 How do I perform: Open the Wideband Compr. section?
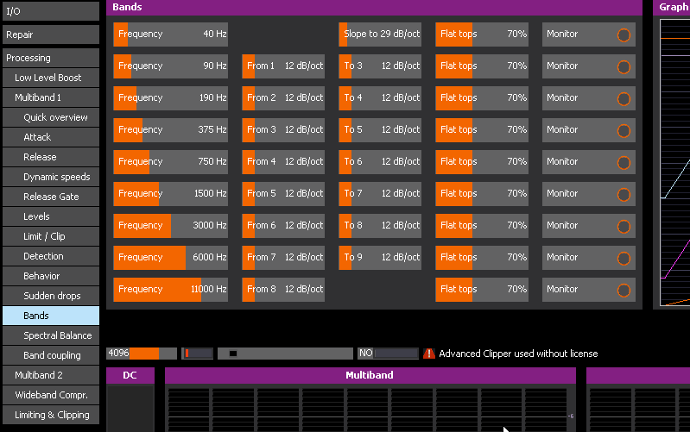tap(50, 395)
